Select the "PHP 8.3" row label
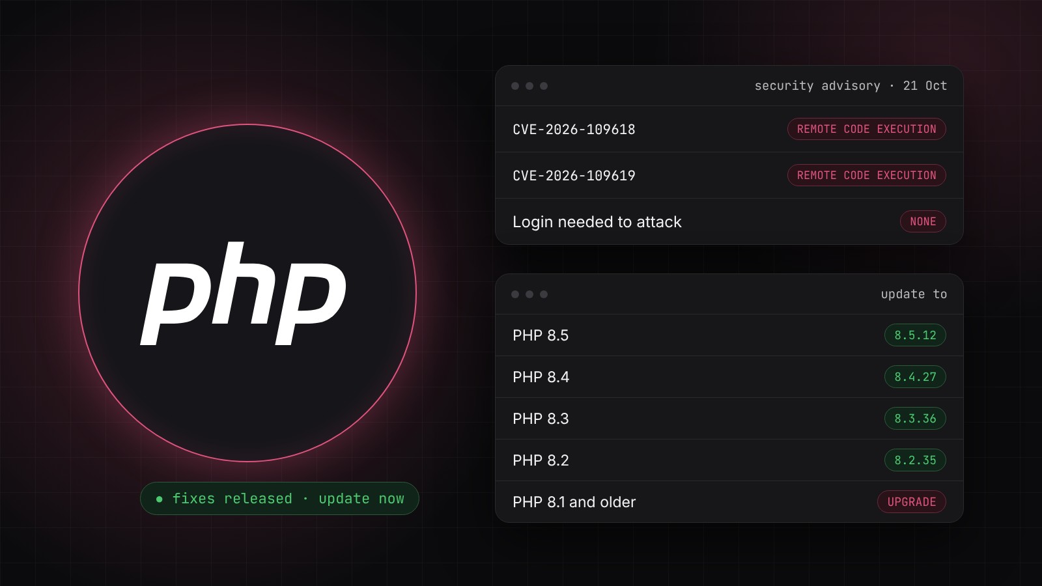 point(541,419)
